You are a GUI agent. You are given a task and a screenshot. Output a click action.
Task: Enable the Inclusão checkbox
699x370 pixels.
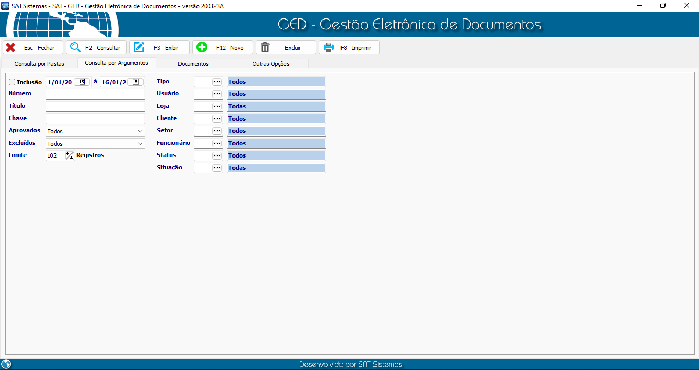coord(12,82)
